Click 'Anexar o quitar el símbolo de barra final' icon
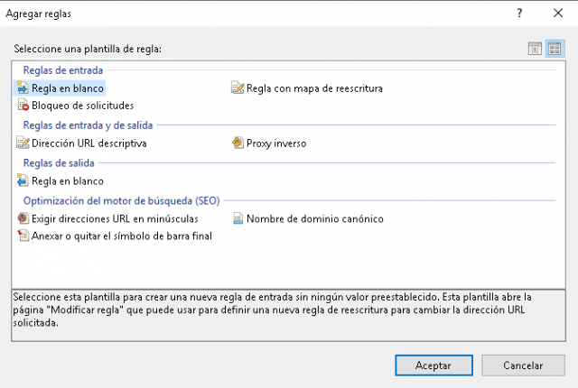The width and height of the screenshot is (578, 388). pyautogui.click(x=23, y=236)
